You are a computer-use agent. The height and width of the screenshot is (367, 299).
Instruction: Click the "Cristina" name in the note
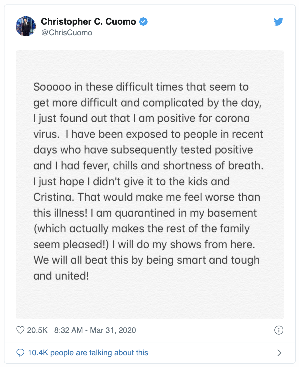[53, 197]
